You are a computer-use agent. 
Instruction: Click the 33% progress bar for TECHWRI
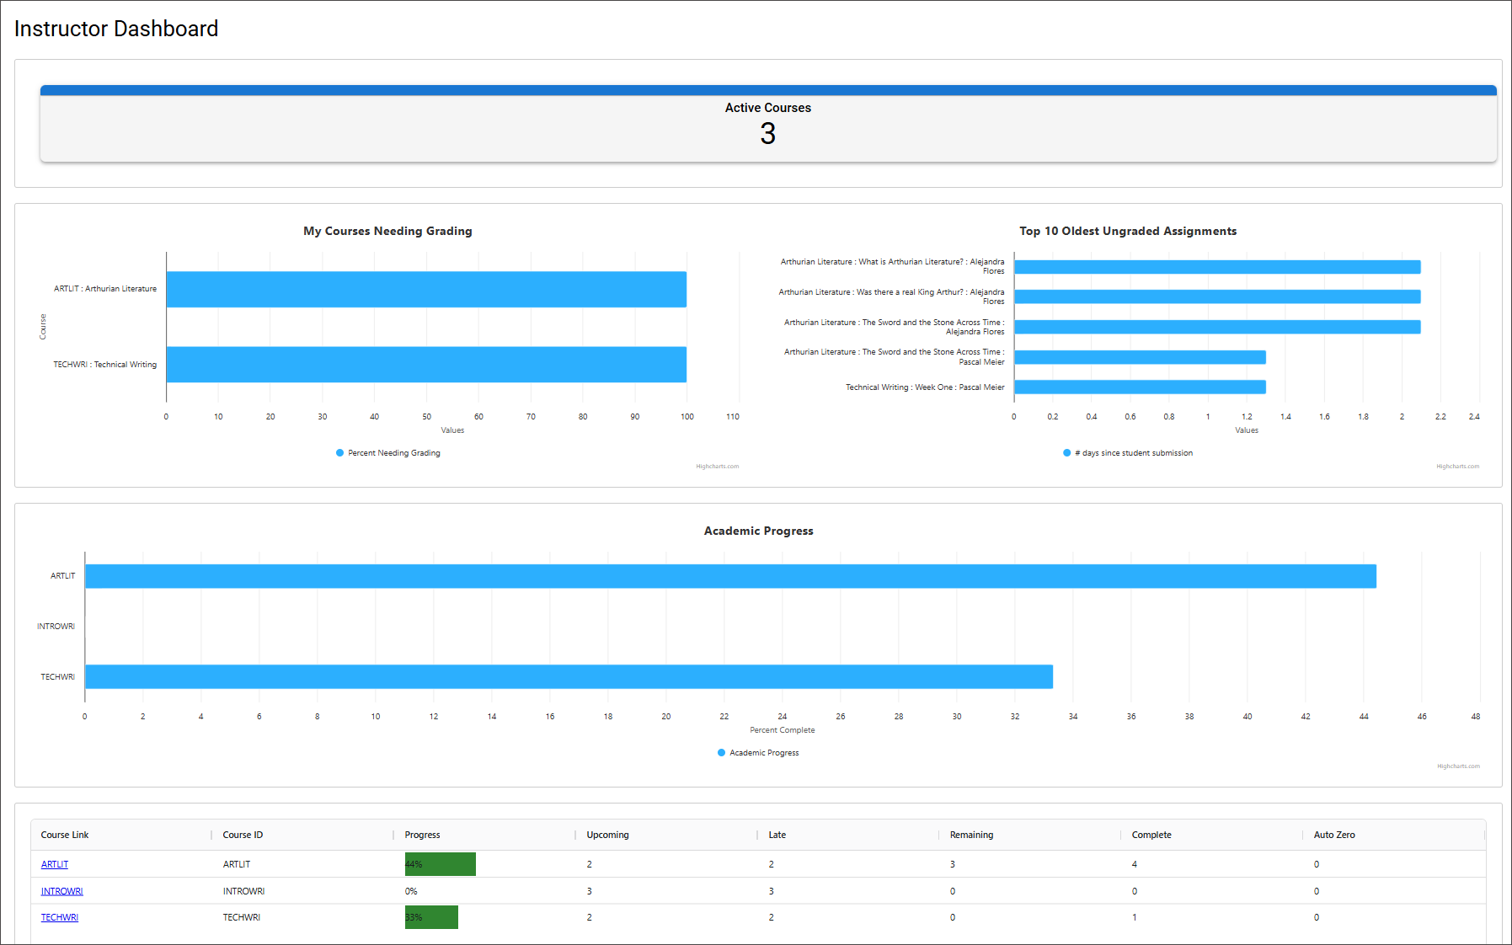tap(431, 917)
